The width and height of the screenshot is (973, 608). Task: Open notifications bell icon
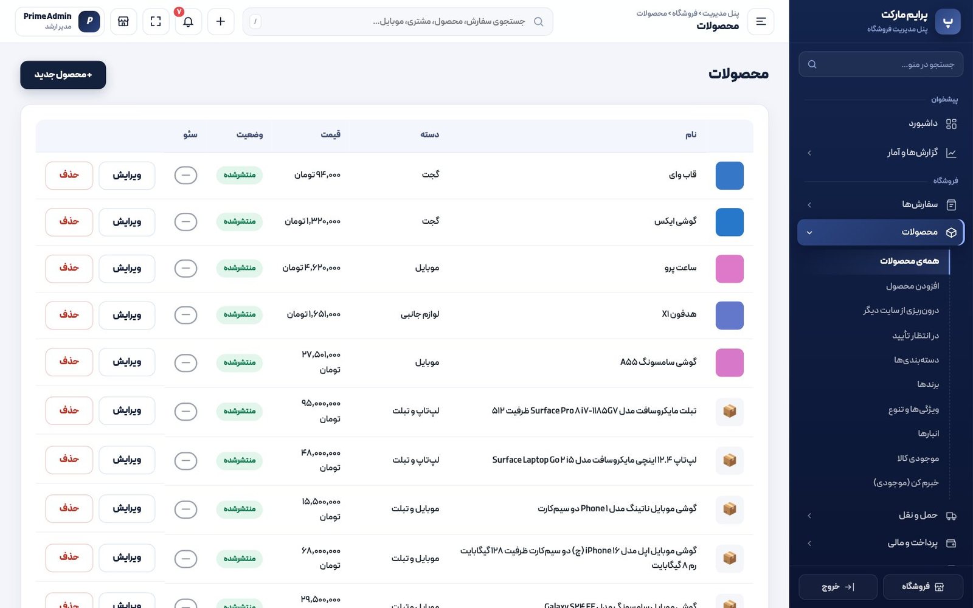pyautogui.click(x=189, y=21)
